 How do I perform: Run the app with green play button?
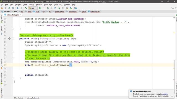tap(40, 8)
